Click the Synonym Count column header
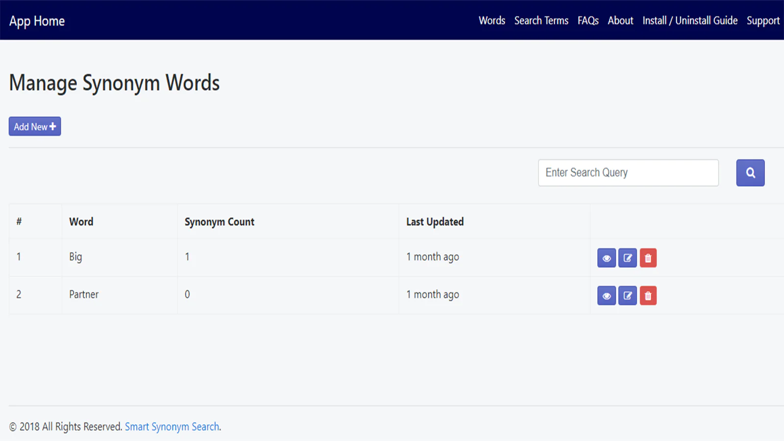 (x=219, y=222)
